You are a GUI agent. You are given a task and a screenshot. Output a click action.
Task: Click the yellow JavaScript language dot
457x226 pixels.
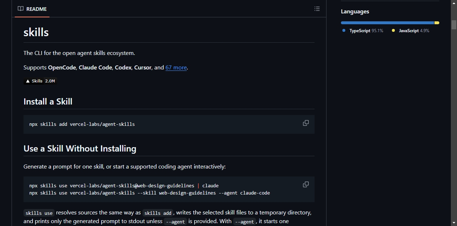(393, 31)
